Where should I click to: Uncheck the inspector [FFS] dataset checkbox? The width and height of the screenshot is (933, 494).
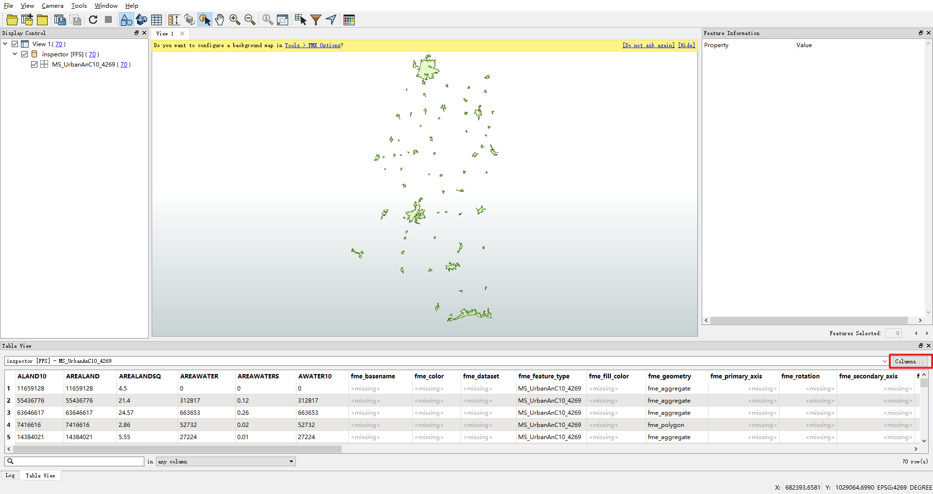tap(25, 54)
